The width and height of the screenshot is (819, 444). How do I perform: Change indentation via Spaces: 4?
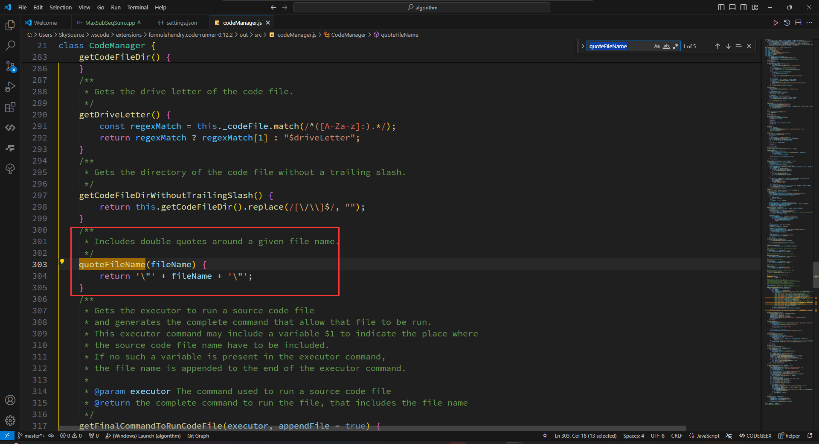pyautogui.click(x=633, y=436)
